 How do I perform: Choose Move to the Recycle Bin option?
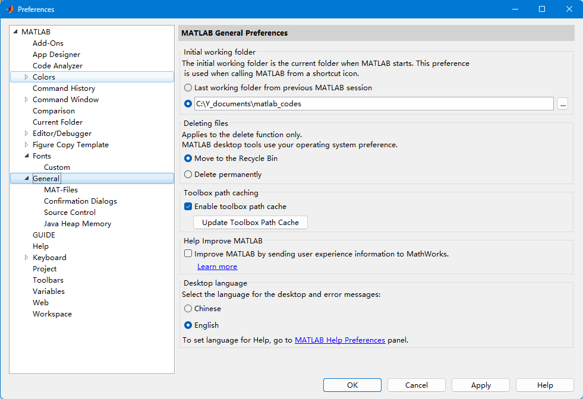click(188, 159)
